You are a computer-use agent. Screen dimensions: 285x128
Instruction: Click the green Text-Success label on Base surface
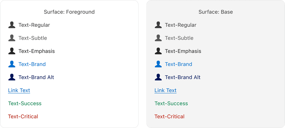tap(171, 103)
